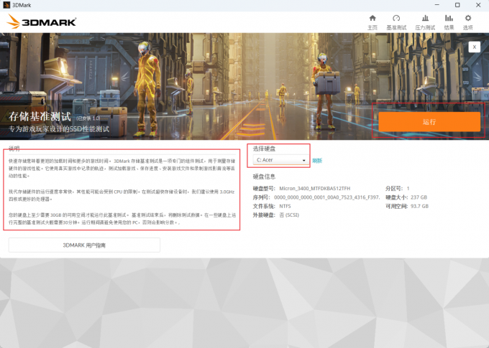Close the storage benchmark panel with X
Screen dimensions: 489x348
(x=475, y=47)
